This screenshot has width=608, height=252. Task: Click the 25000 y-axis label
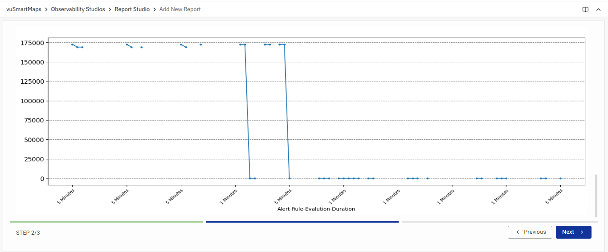34,159
